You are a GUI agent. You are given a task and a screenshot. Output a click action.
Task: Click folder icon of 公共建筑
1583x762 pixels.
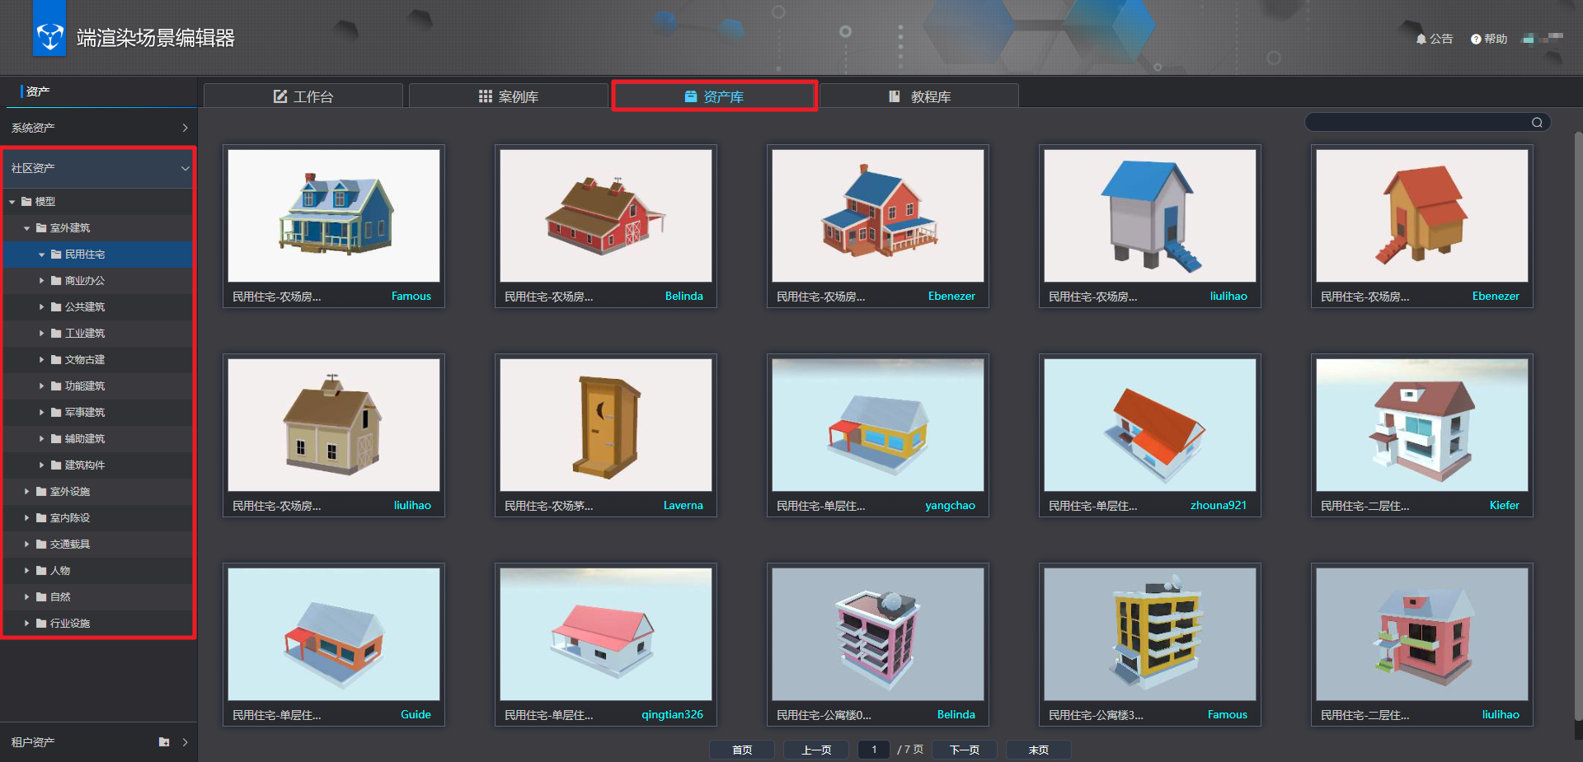tap(56, 307)
